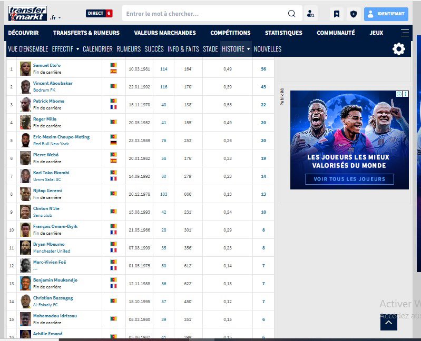Open Red Bull New York link
Image resolution: width=421 pixels, height=341 pixels.
(x=51, y=144)
